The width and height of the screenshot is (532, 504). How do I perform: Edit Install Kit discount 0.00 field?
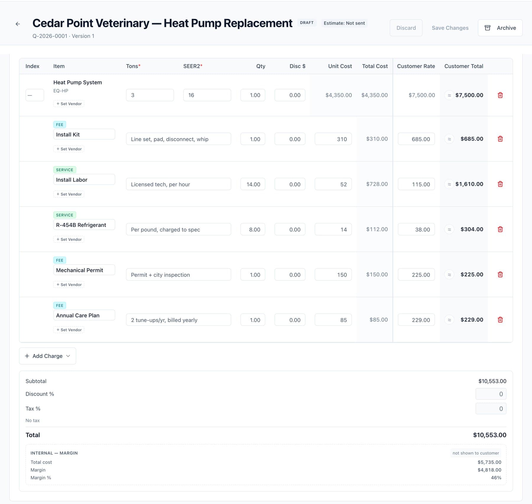pyautogui.click(x=290, y=139)
